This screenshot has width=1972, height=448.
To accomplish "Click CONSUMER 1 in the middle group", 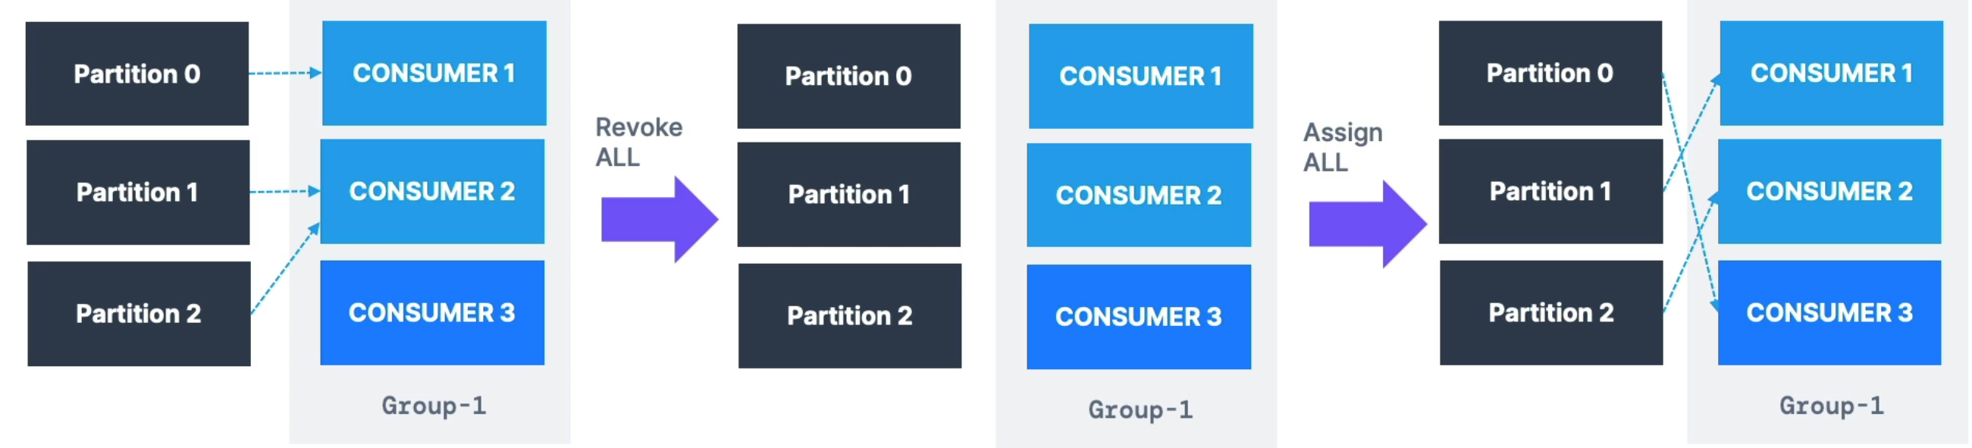I will tap(1140, 76).
